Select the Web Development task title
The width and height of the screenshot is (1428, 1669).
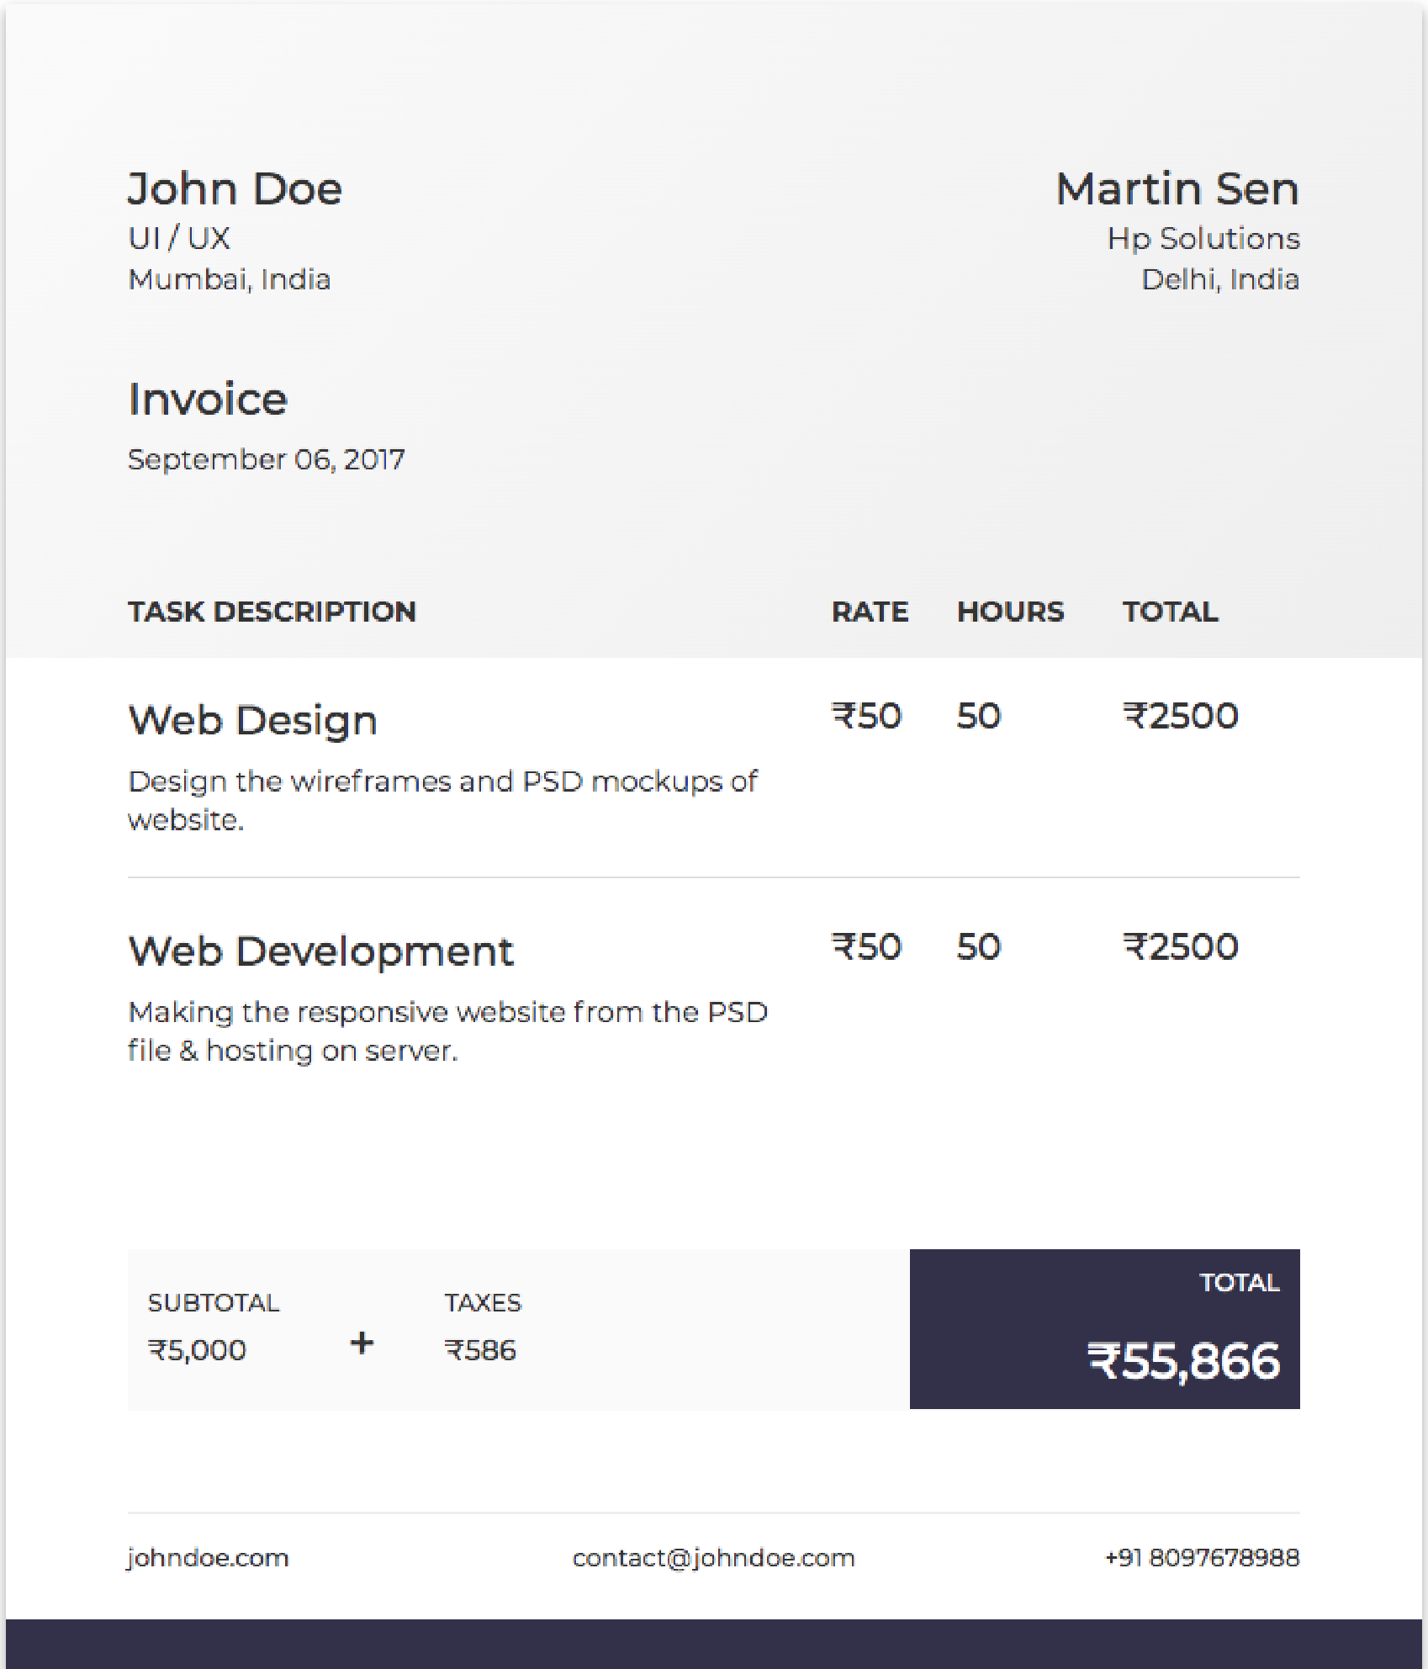(321, 951)
